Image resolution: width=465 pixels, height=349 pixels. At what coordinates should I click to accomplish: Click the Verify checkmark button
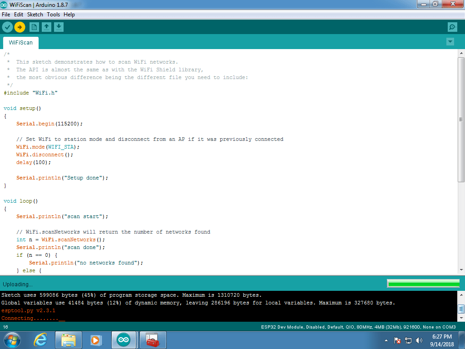coord(7,27)
